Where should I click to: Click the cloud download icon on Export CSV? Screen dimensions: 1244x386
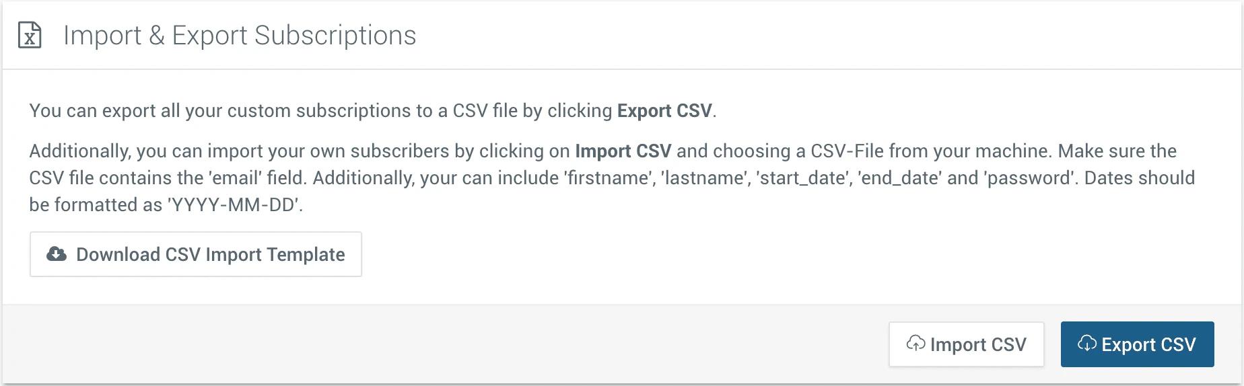pyautogui.click(x=1086, y=344)
